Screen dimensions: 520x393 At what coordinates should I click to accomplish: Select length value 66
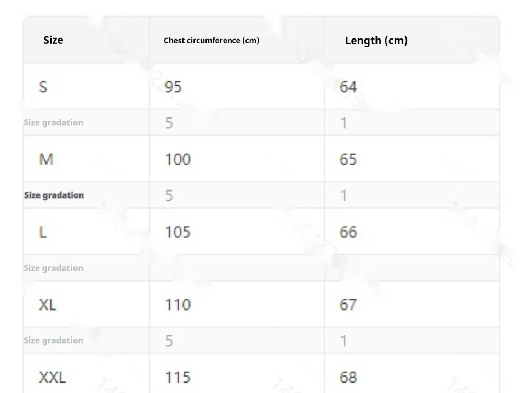pos(348,232)
